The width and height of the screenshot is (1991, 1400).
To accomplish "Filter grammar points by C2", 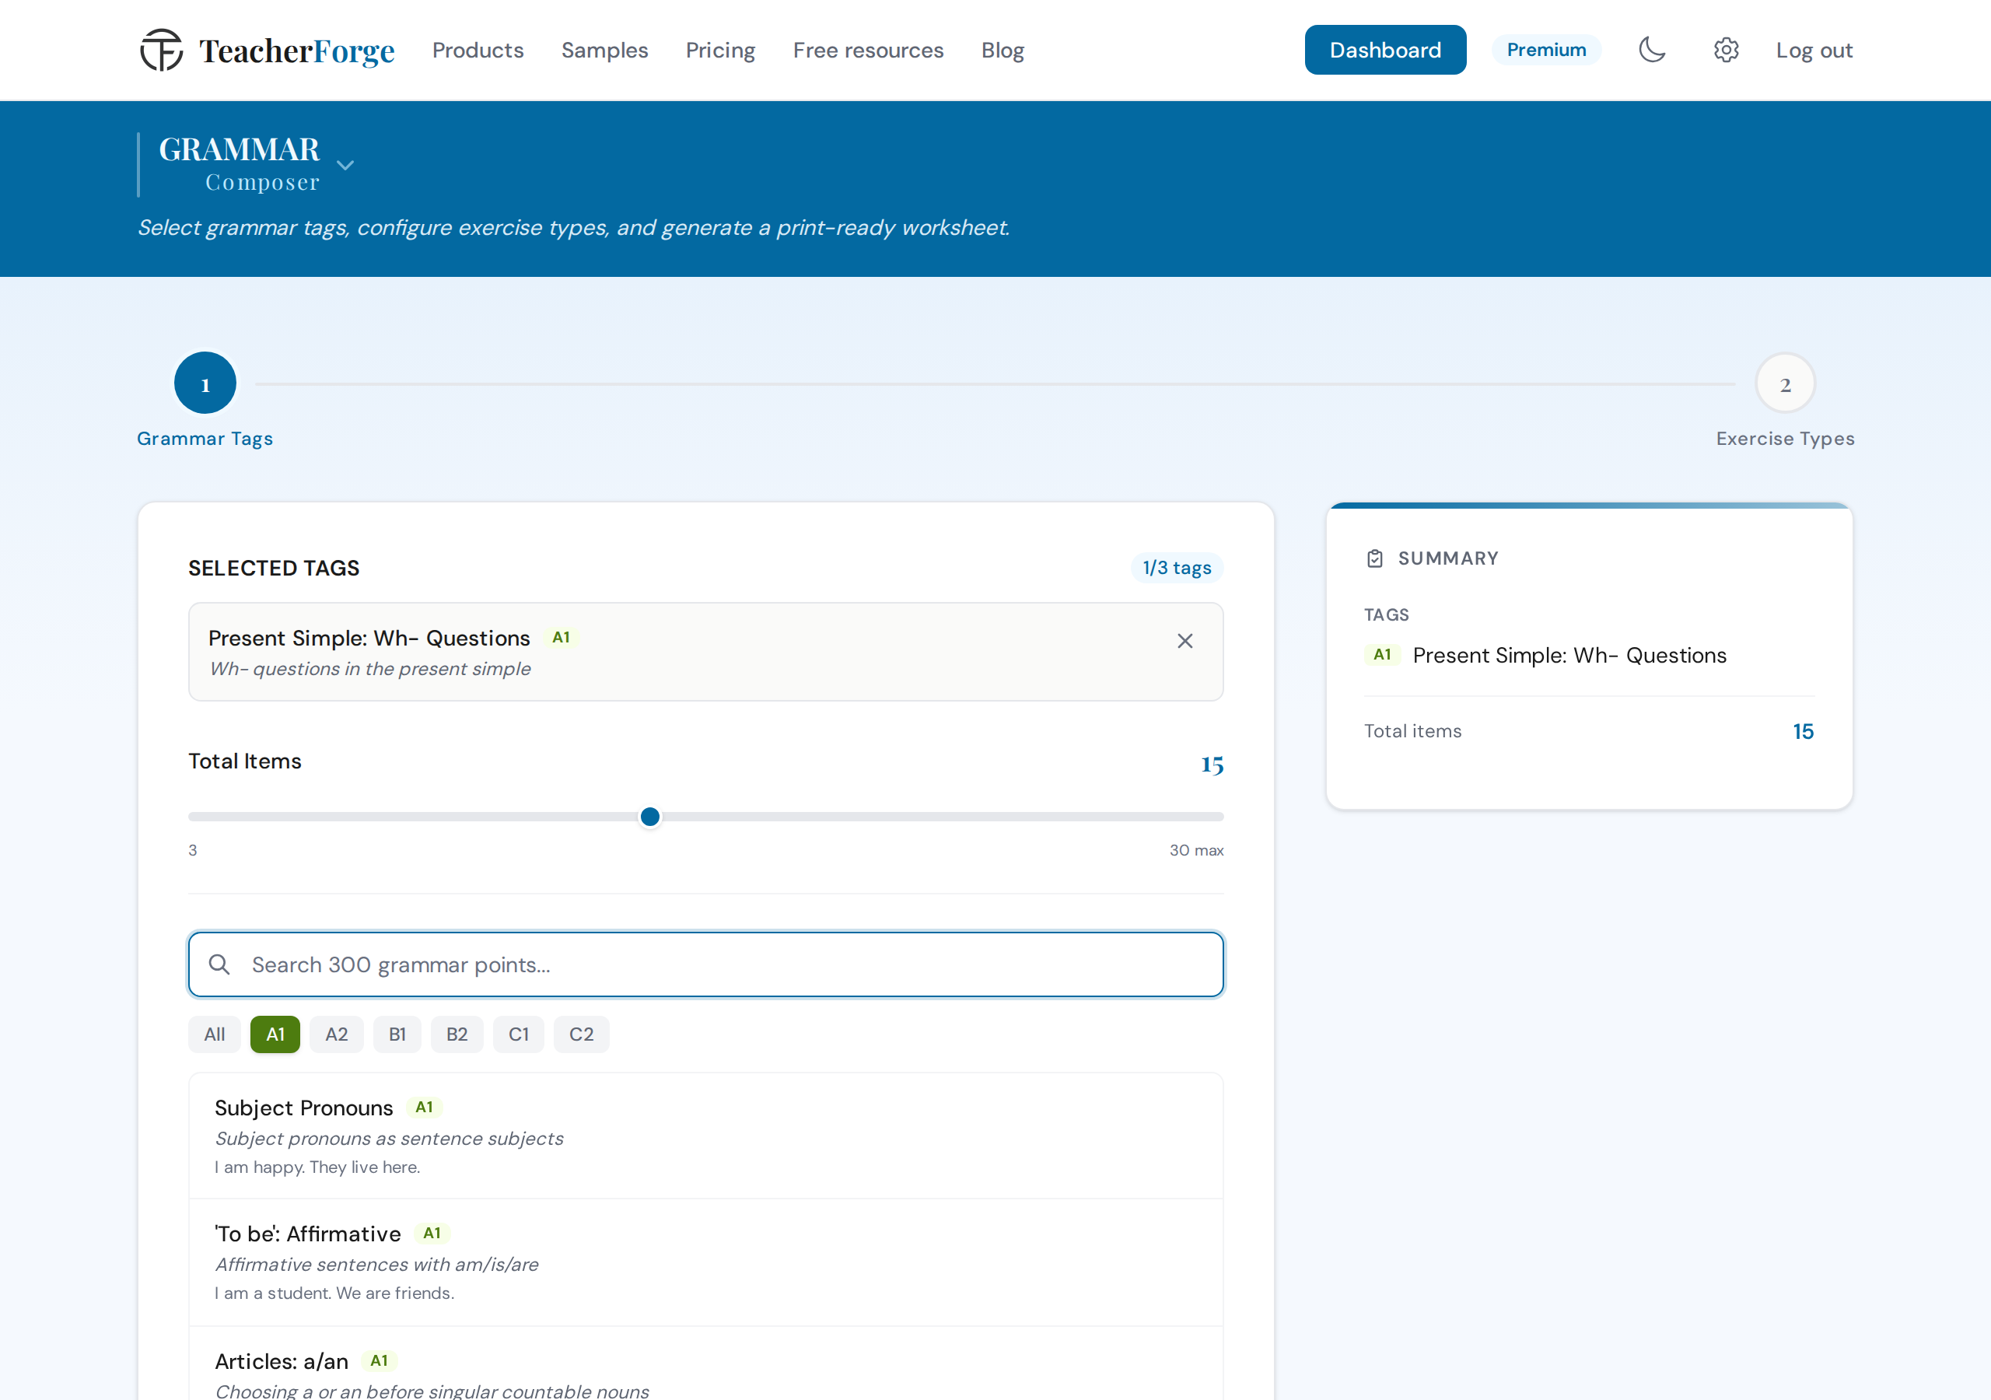I will (581, 1034).
